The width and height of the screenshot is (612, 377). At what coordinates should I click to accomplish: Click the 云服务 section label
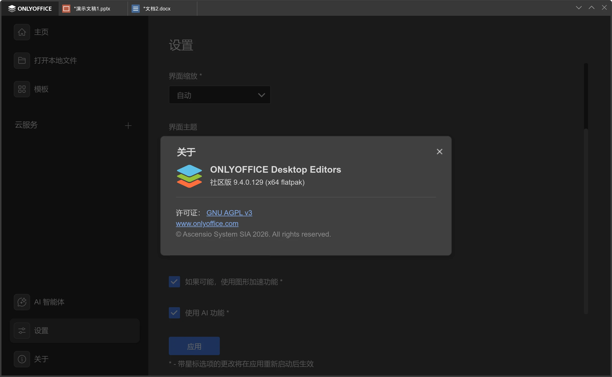pos(26,125)
